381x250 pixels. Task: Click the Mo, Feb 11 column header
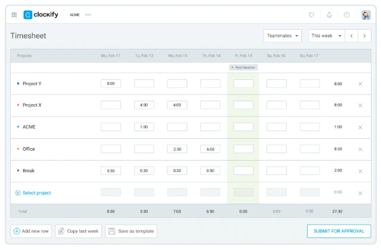coord(110,56)
